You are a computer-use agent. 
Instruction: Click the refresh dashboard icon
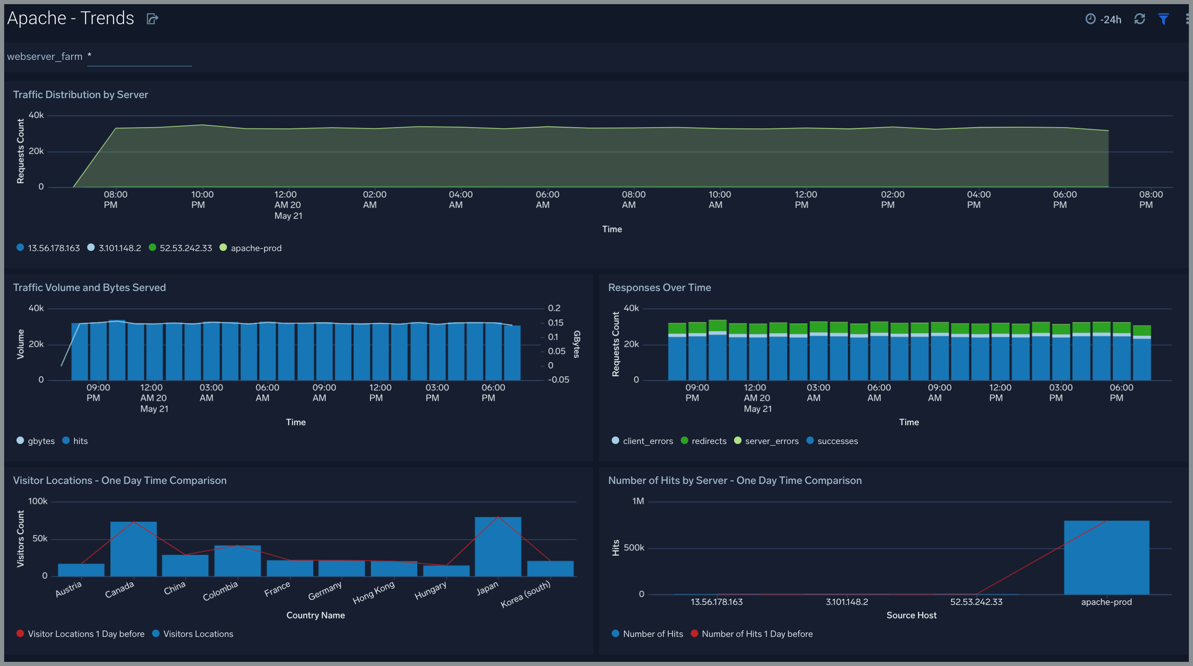[1139, 19]
